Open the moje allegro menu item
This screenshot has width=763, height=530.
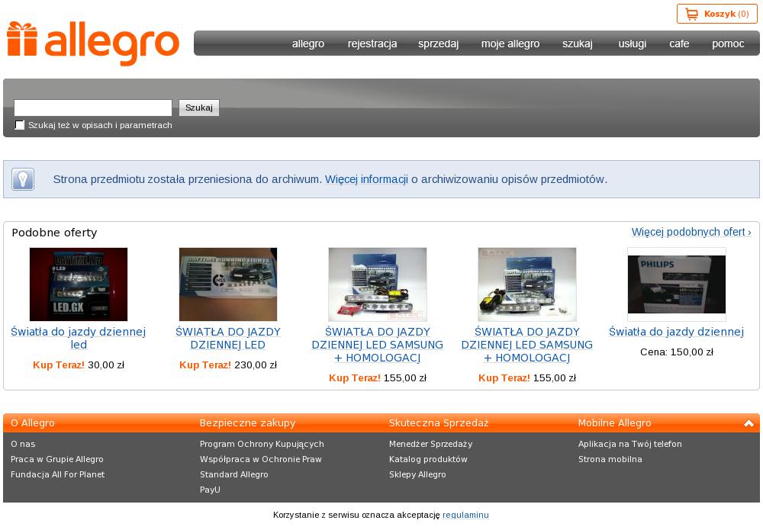point(510,43)
